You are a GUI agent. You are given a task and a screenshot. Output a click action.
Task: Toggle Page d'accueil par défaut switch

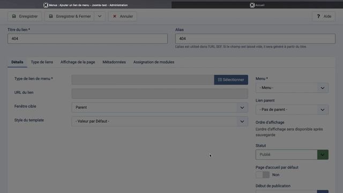[x=263, y=175]
